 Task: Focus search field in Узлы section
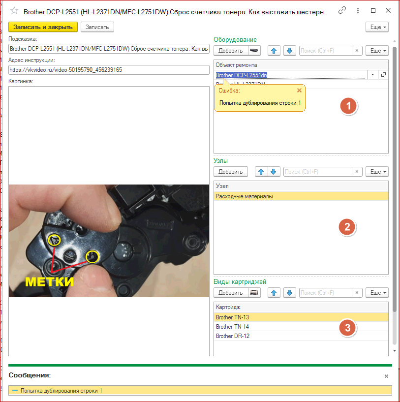pyautogui.click(x=317, y=172)
